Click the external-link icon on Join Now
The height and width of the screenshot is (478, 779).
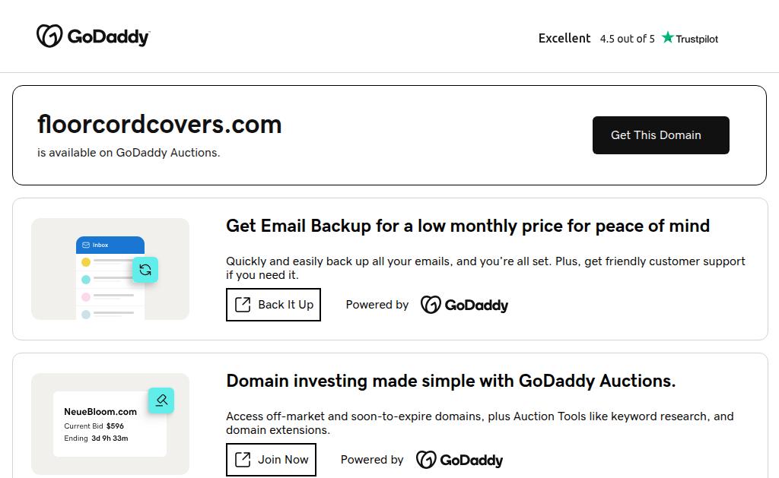tap(243, 460)
